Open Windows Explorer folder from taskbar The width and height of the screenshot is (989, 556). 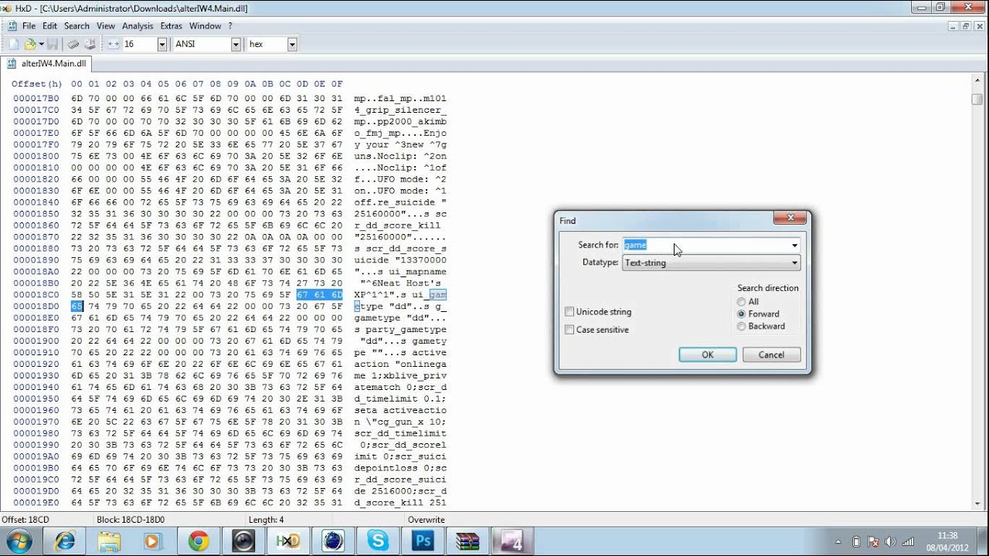pyautogui.click(x=109, y=541)
